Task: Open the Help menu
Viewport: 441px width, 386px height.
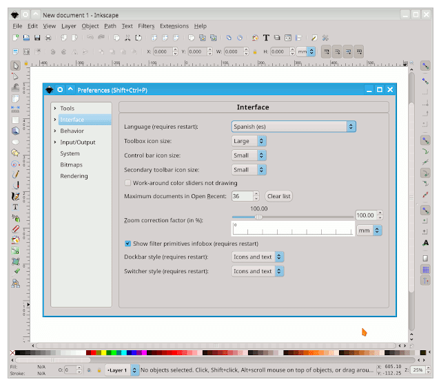Action: tap(201, 26)
